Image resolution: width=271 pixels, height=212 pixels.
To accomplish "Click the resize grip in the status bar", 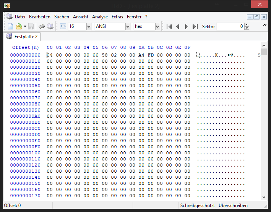I will (266, 207).
